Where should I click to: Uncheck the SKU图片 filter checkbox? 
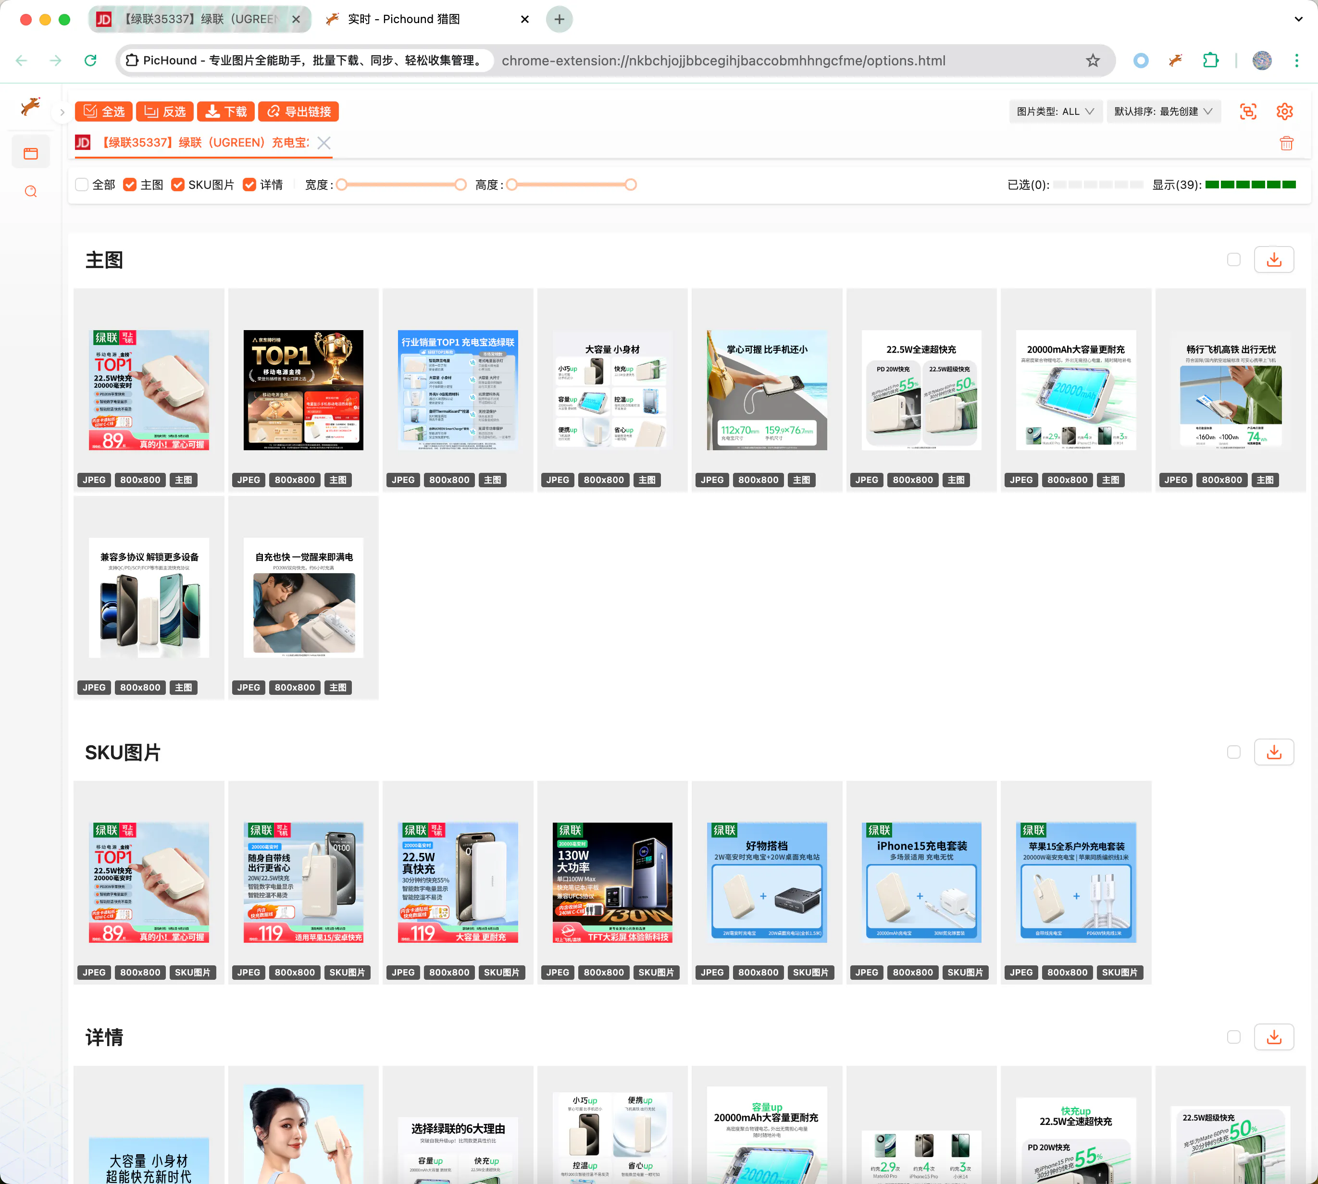click(178, 185)
